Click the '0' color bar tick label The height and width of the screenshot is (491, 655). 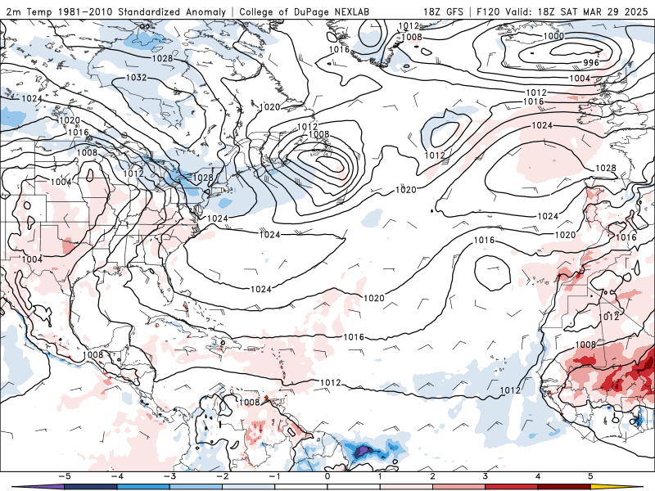[327, 476]
